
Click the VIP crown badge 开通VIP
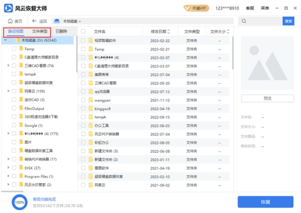tap(196, 8)
